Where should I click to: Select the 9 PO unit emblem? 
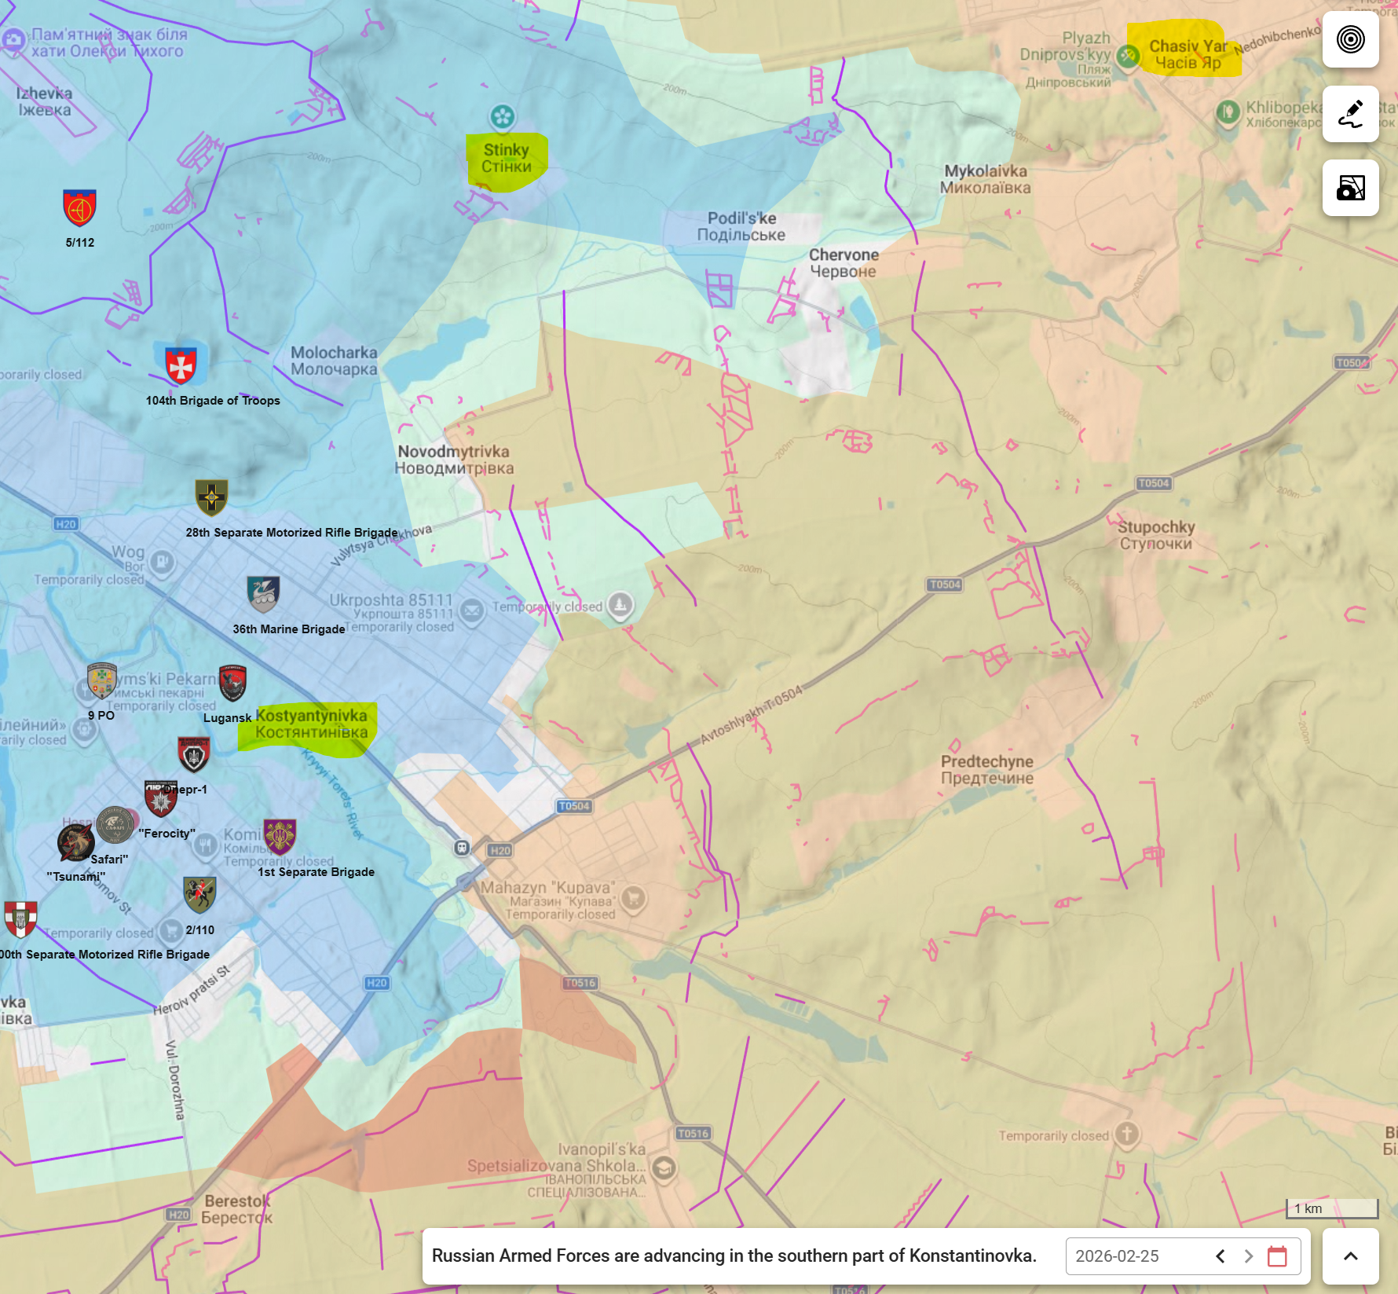coord(101,681)
